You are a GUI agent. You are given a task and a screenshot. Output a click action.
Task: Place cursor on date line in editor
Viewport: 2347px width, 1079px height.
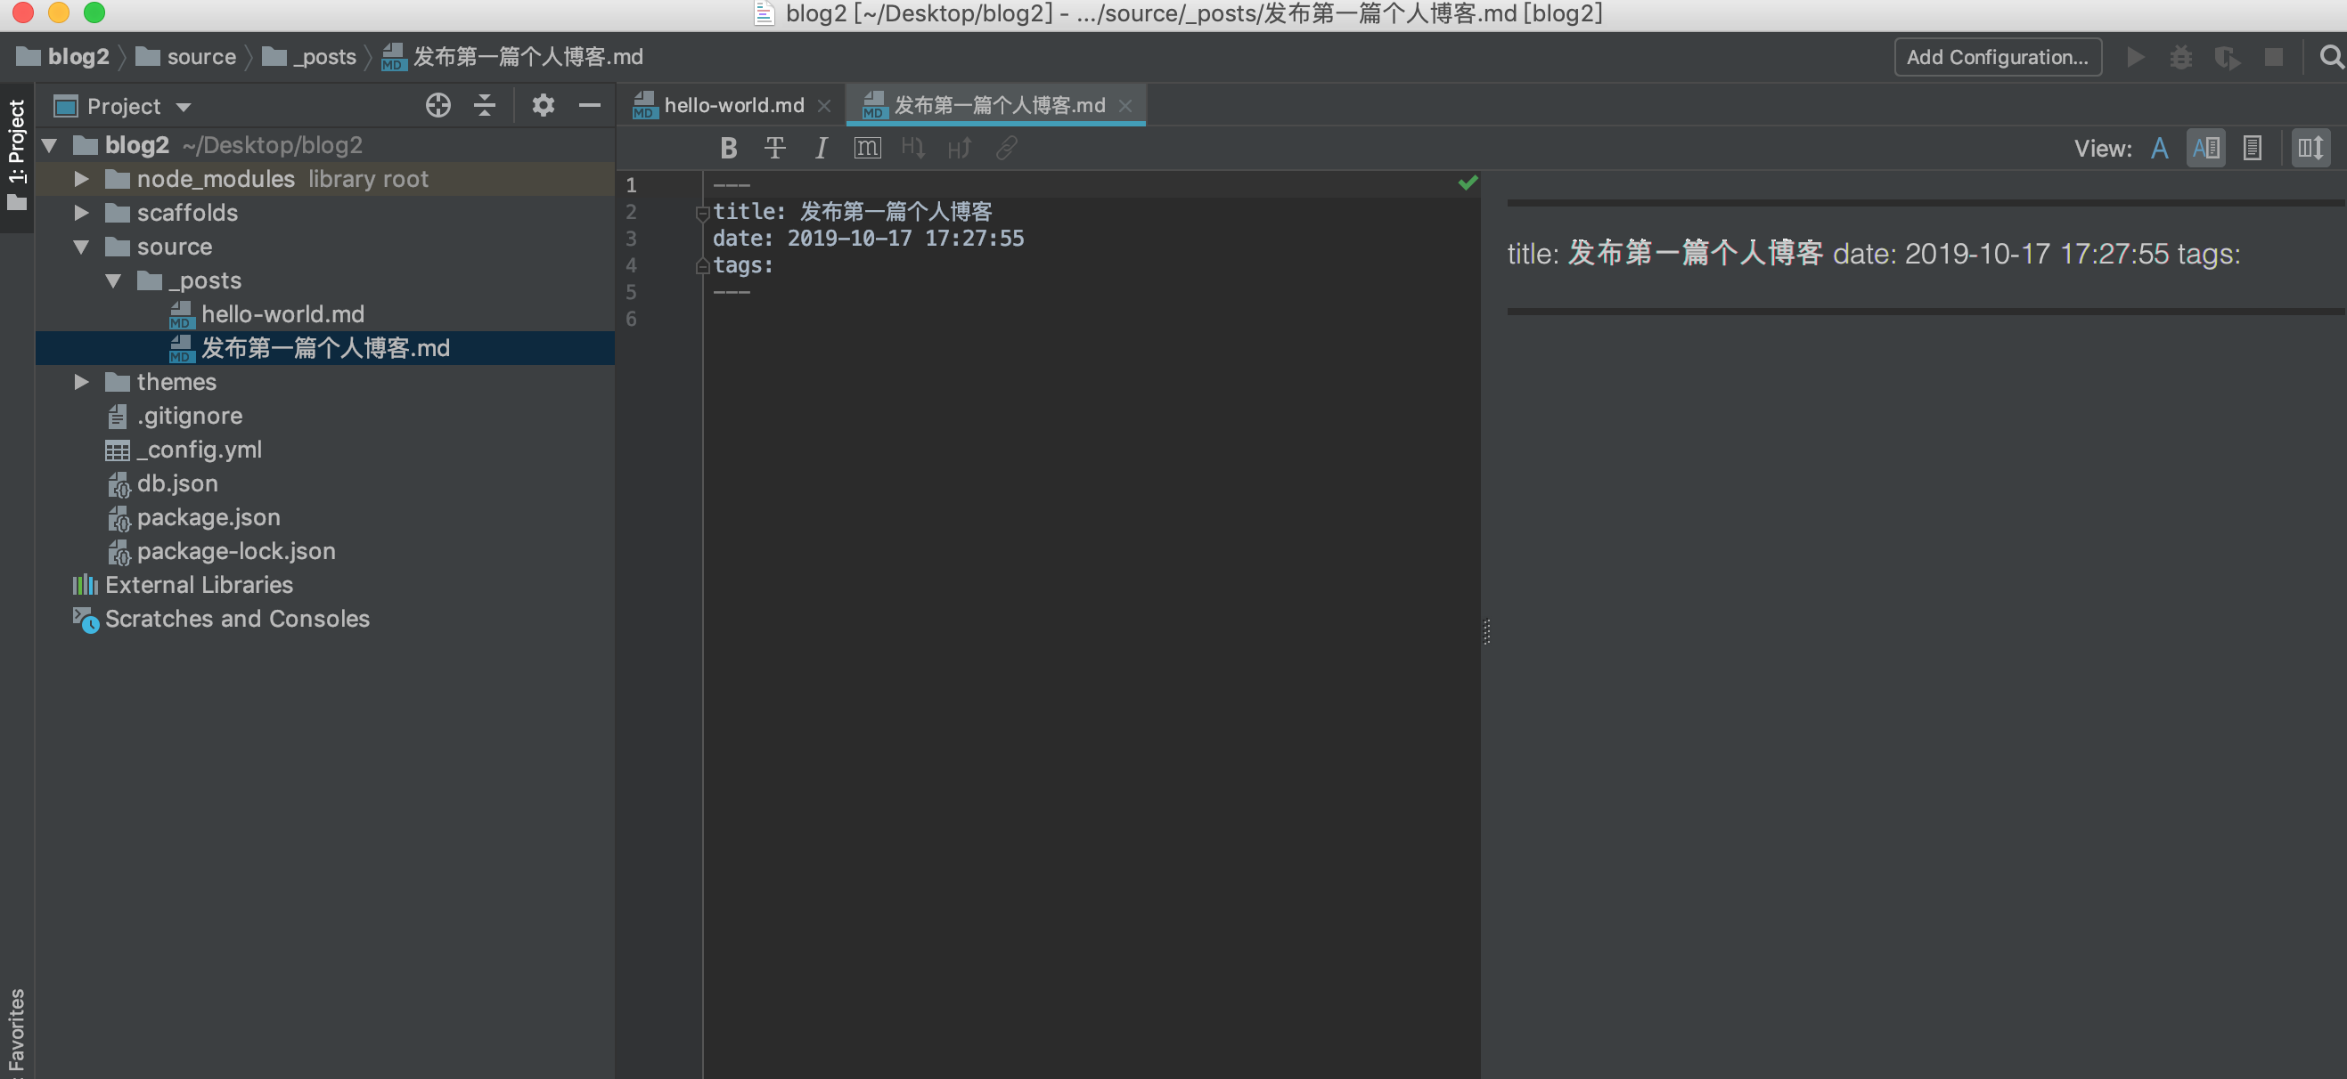[867, 238]
